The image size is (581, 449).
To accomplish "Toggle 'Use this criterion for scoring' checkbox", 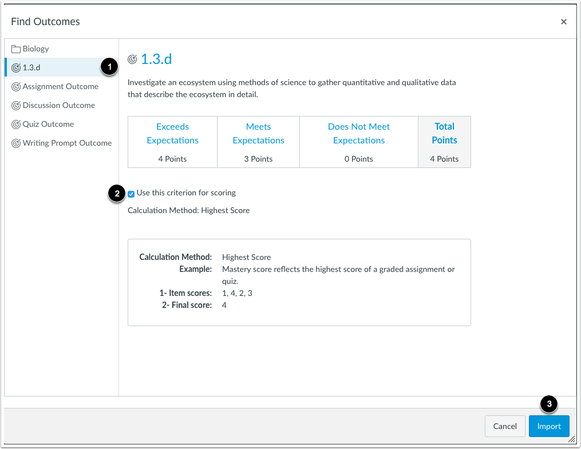I will [131, 194].
